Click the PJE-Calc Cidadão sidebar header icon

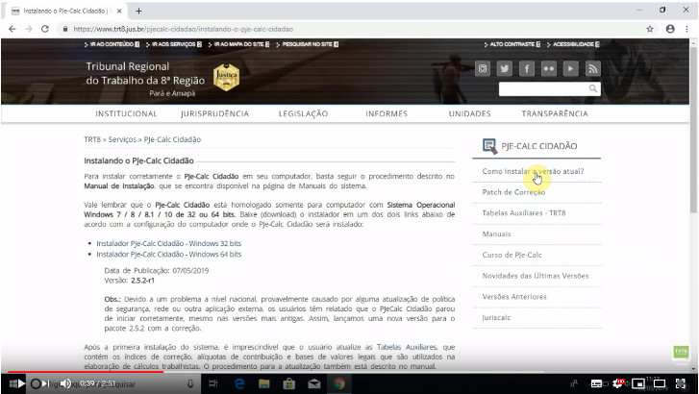point(490,146)
